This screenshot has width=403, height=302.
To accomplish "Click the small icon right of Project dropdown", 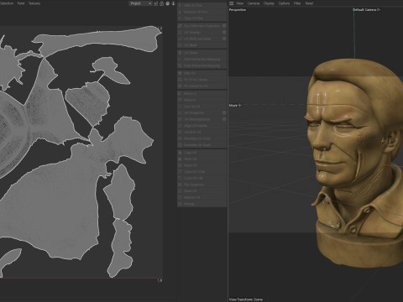I will [x=155, y=3].
